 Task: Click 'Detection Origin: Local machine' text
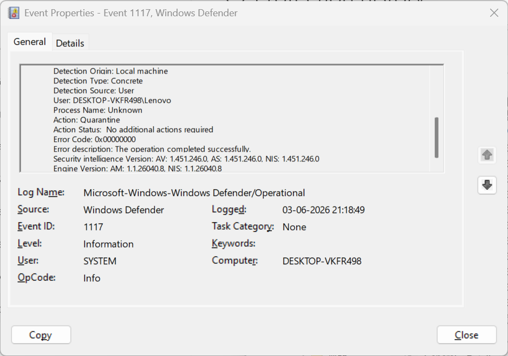pos(110,71)
